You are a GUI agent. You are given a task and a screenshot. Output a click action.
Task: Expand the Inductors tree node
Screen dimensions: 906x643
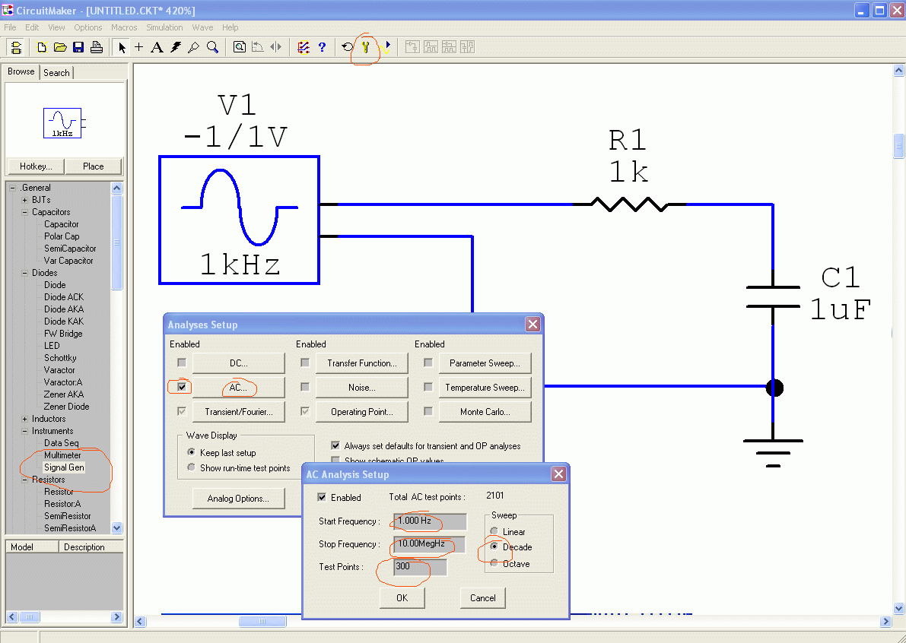tap(25, 419)
